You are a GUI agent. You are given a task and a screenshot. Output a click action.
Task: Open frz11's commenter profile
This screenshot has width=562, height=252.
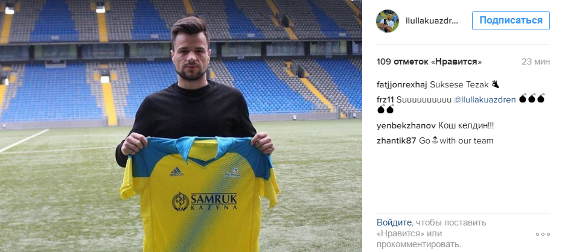click(x=385, y=99)
